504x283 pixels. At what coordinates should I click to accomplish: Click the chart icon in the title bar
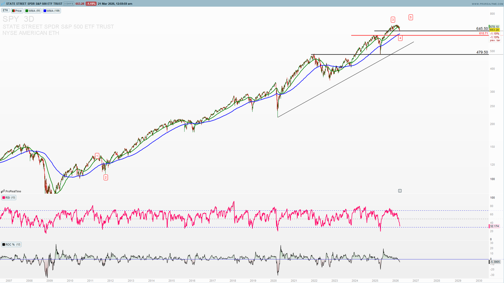3,4
